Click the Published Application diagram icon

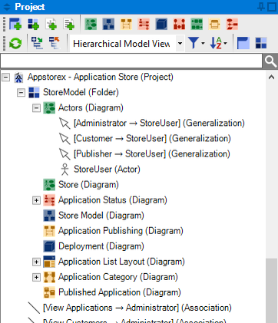(49, 292)
